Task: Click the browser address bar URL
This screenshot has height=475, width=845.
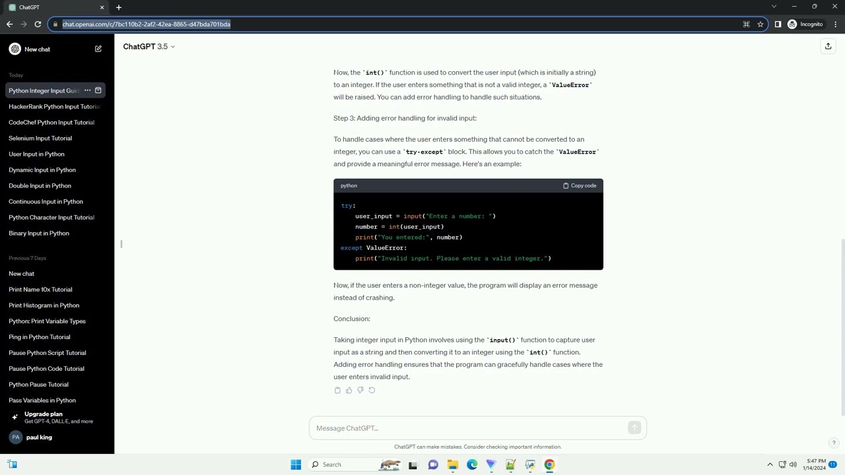Action: click(x=147, y=24)
